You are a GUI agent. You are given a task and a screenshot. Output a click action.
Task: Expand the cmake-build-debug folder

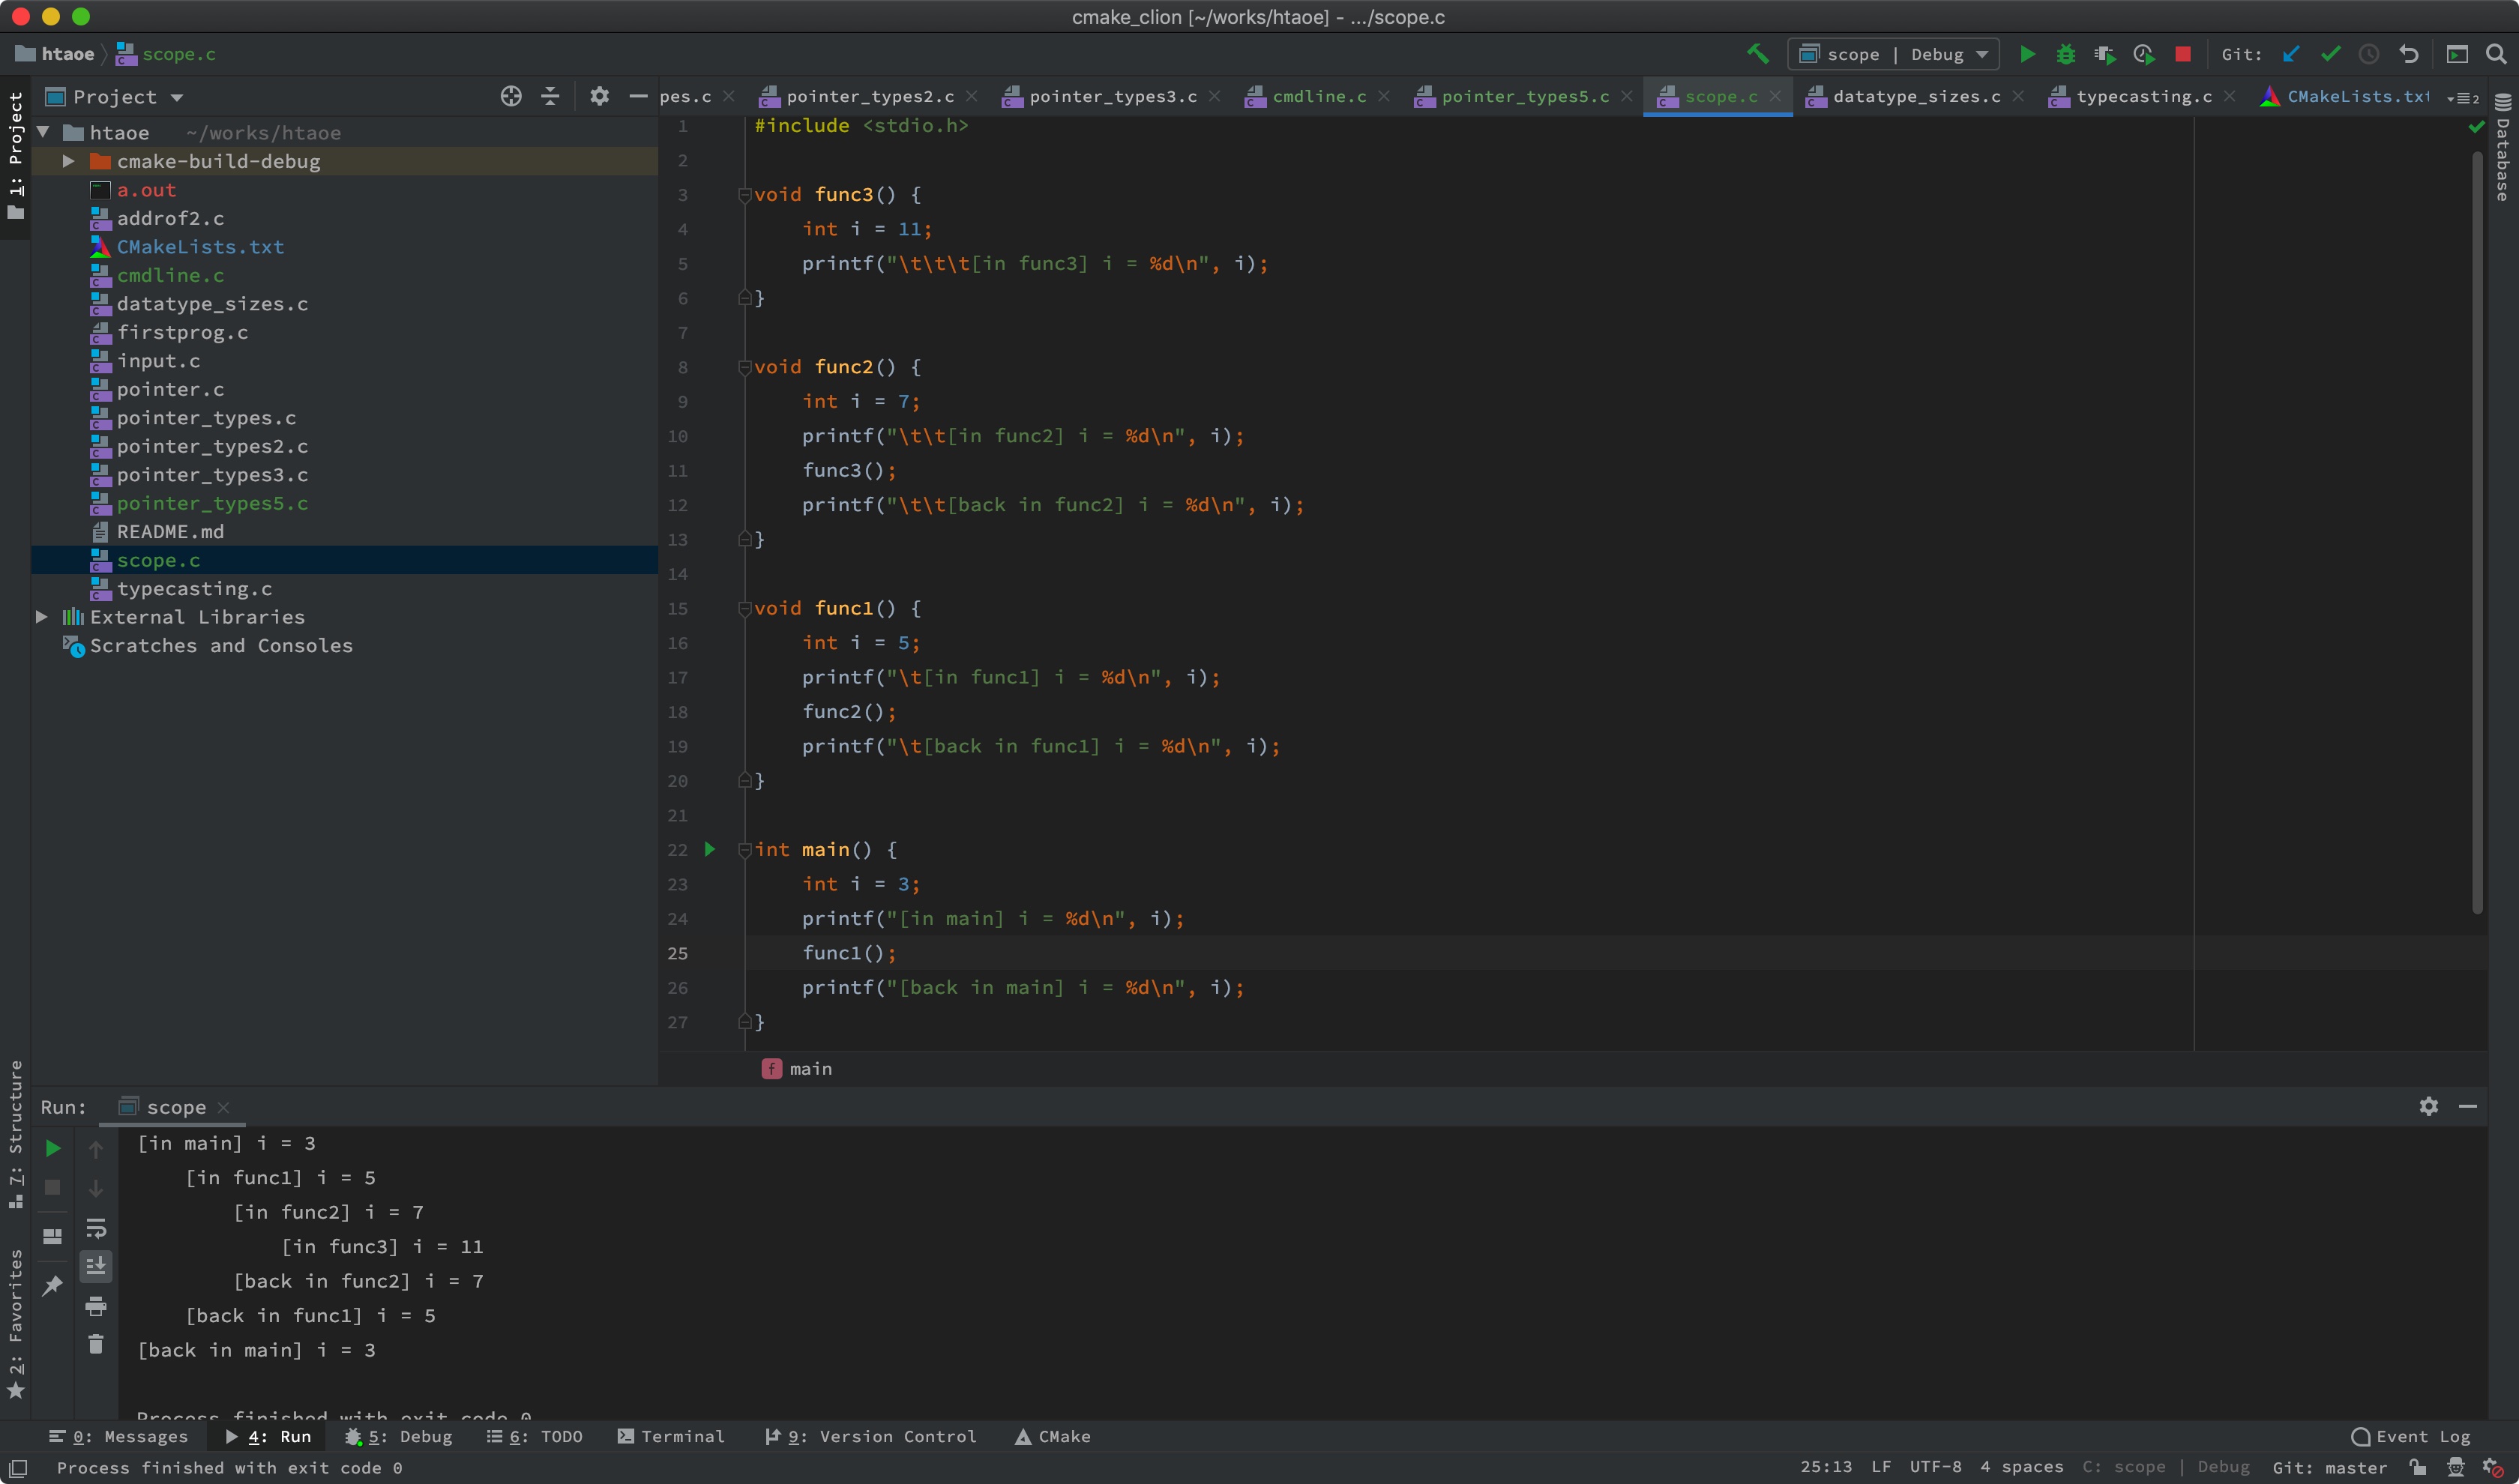click(68, 161)
